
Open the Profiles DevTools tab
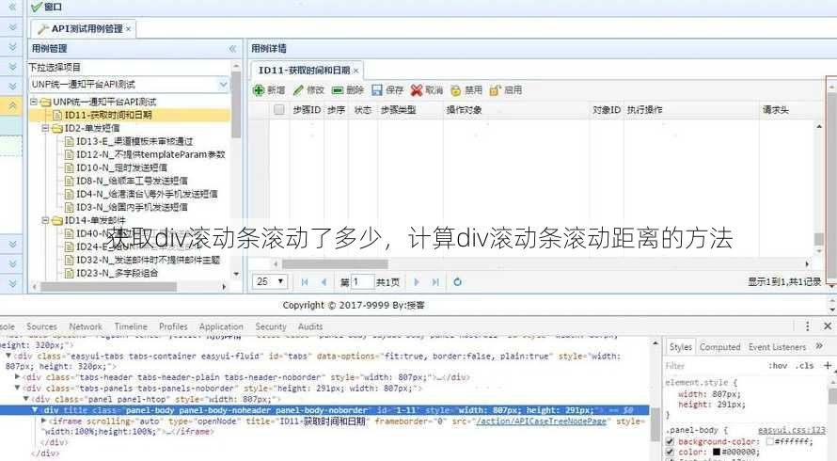point(173,326)
